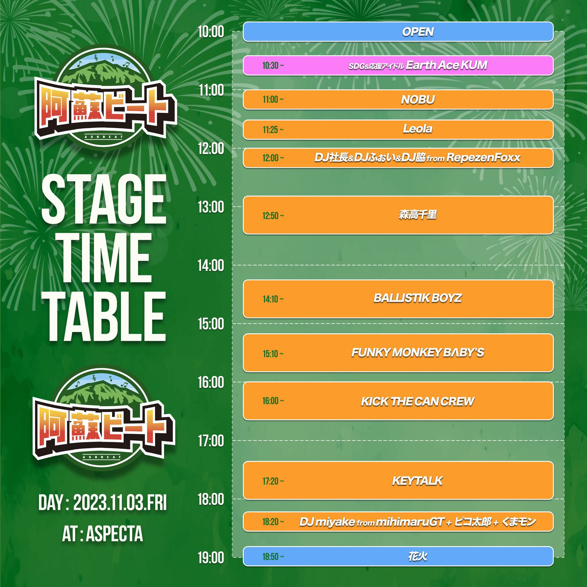The width and height of the screenshot is (587, 587).
Task: Select the Leola 11:25 slot
Action: (398, 130)
